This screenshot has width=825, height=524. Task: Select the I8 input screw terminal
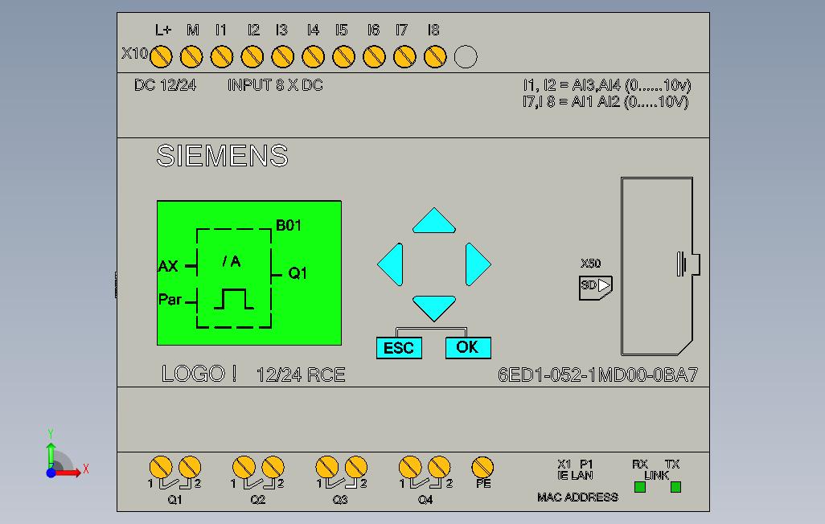click(x=435, y=57)
